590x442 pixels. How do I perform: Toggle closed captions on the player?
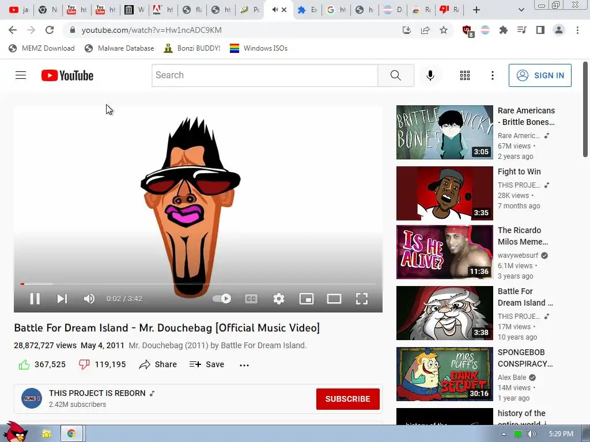pyautogui.click(x=251, y=299)
